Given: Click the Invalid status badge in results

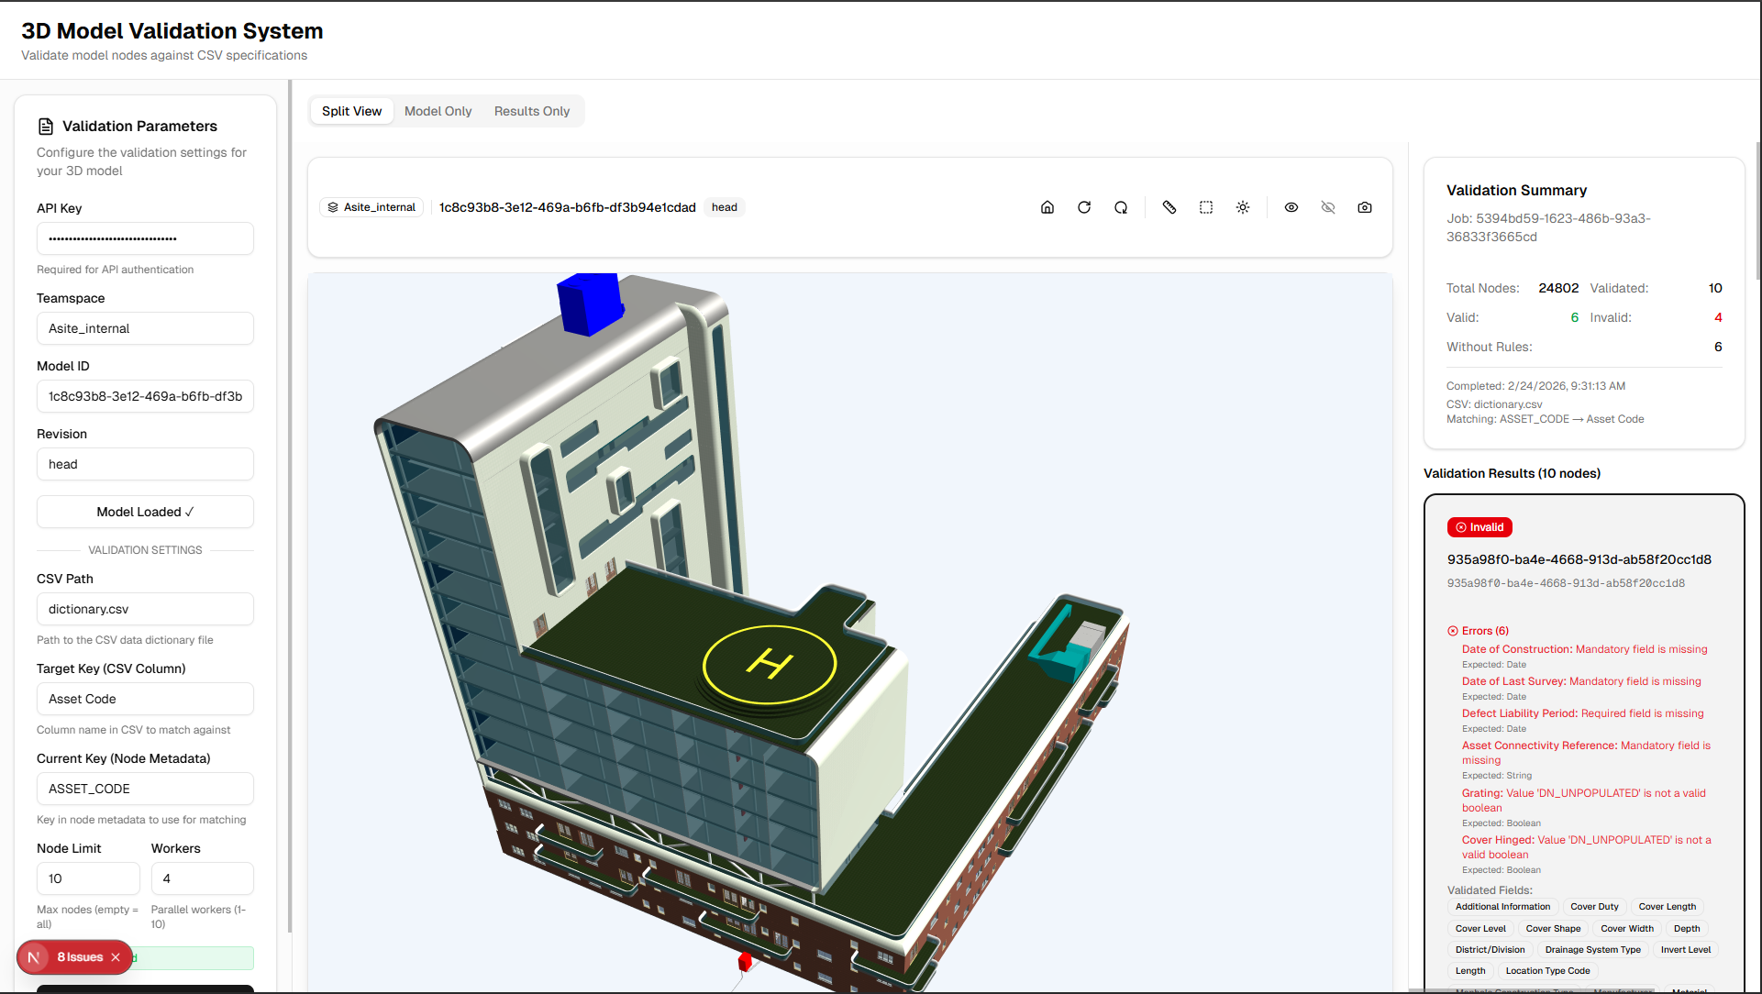Looking at the screenshot, I should (1479, 527).
